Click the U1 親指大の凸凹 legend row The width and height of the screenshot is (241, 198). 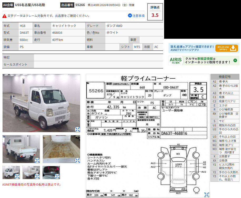[225, 125]
